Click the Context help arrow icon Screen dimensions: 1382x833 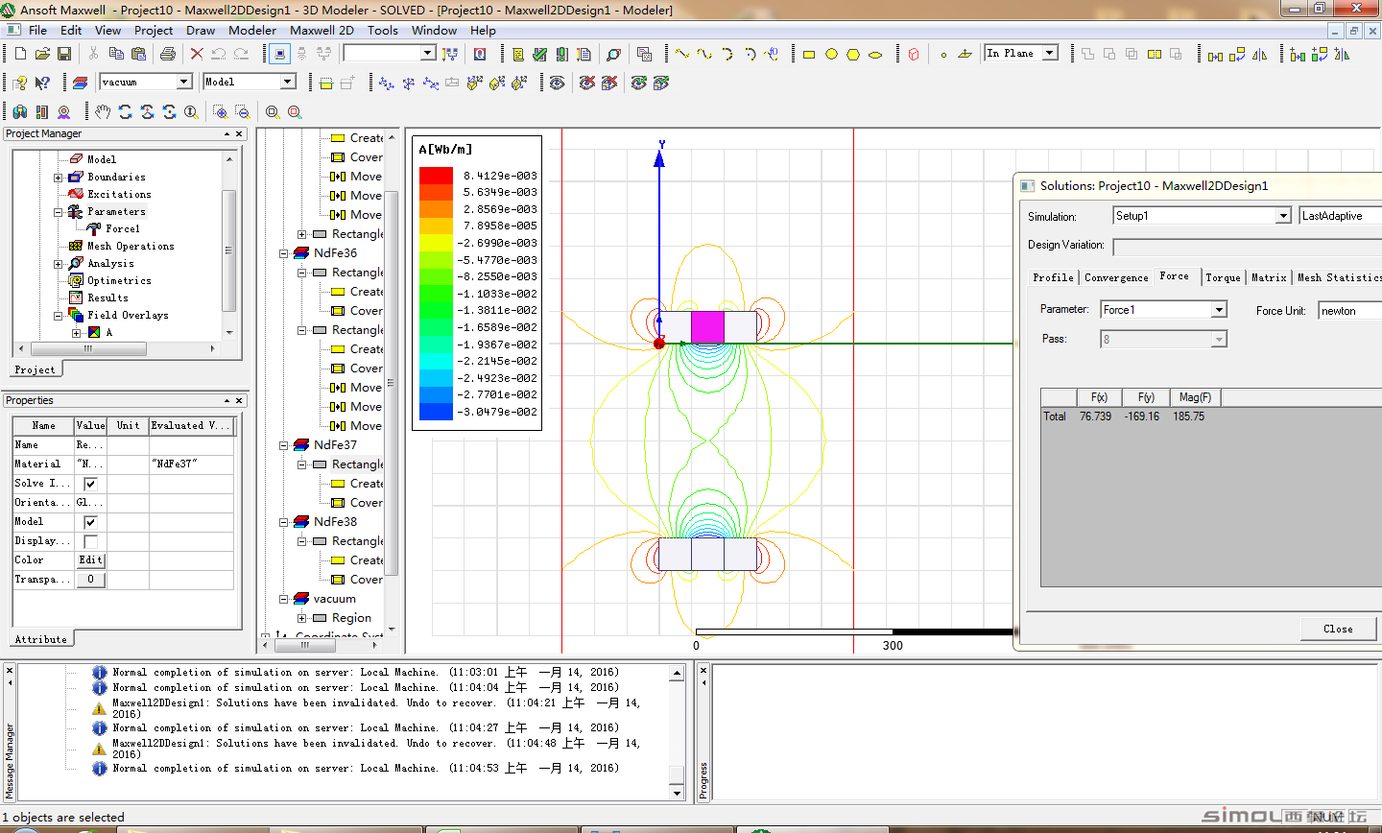point(41,83)
